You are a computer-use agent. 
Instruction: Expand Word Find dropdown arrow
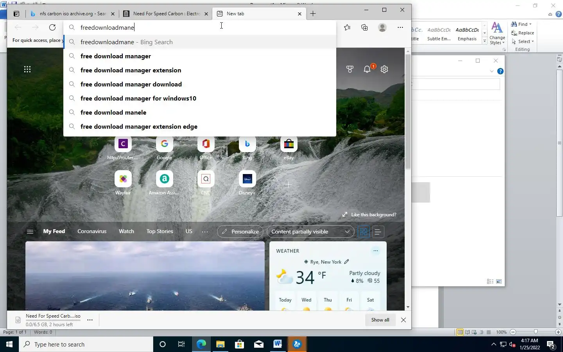click(x=531, y=24)
